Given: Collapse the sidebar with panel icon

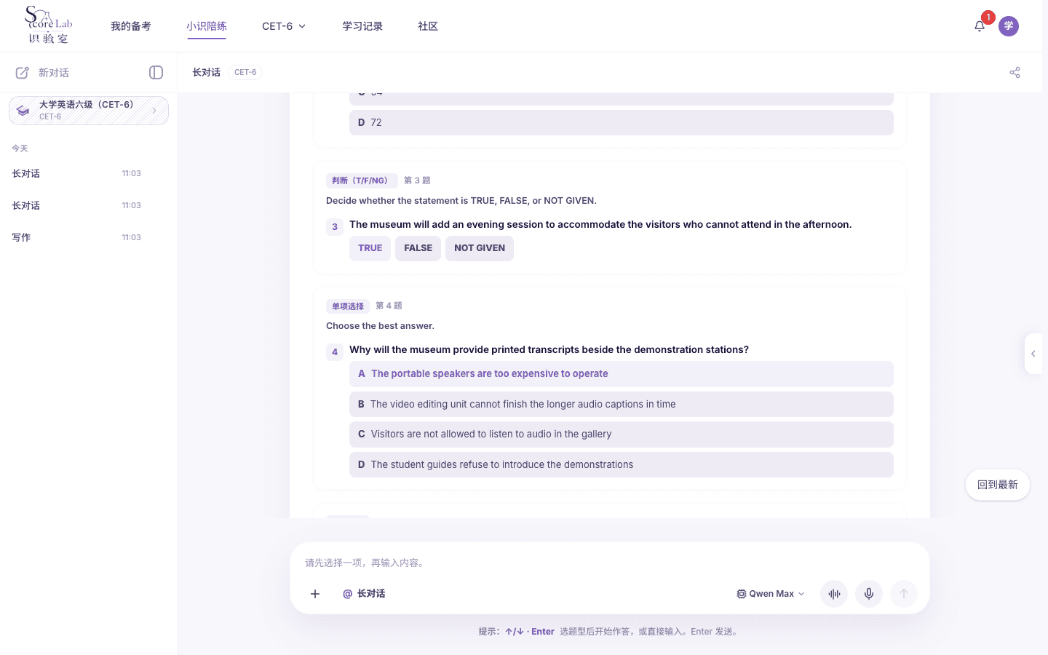Looking at the screenshot, I should [156, 73].
